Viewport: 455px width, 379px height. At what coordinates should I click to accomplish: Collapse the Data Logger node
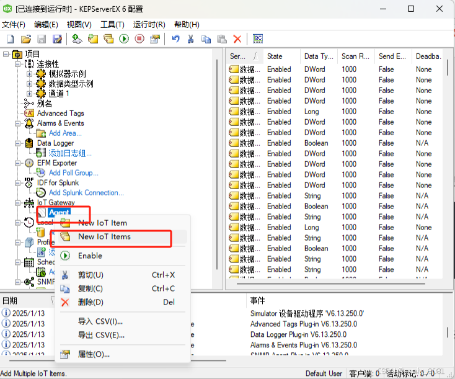click(x=17, y=143)
